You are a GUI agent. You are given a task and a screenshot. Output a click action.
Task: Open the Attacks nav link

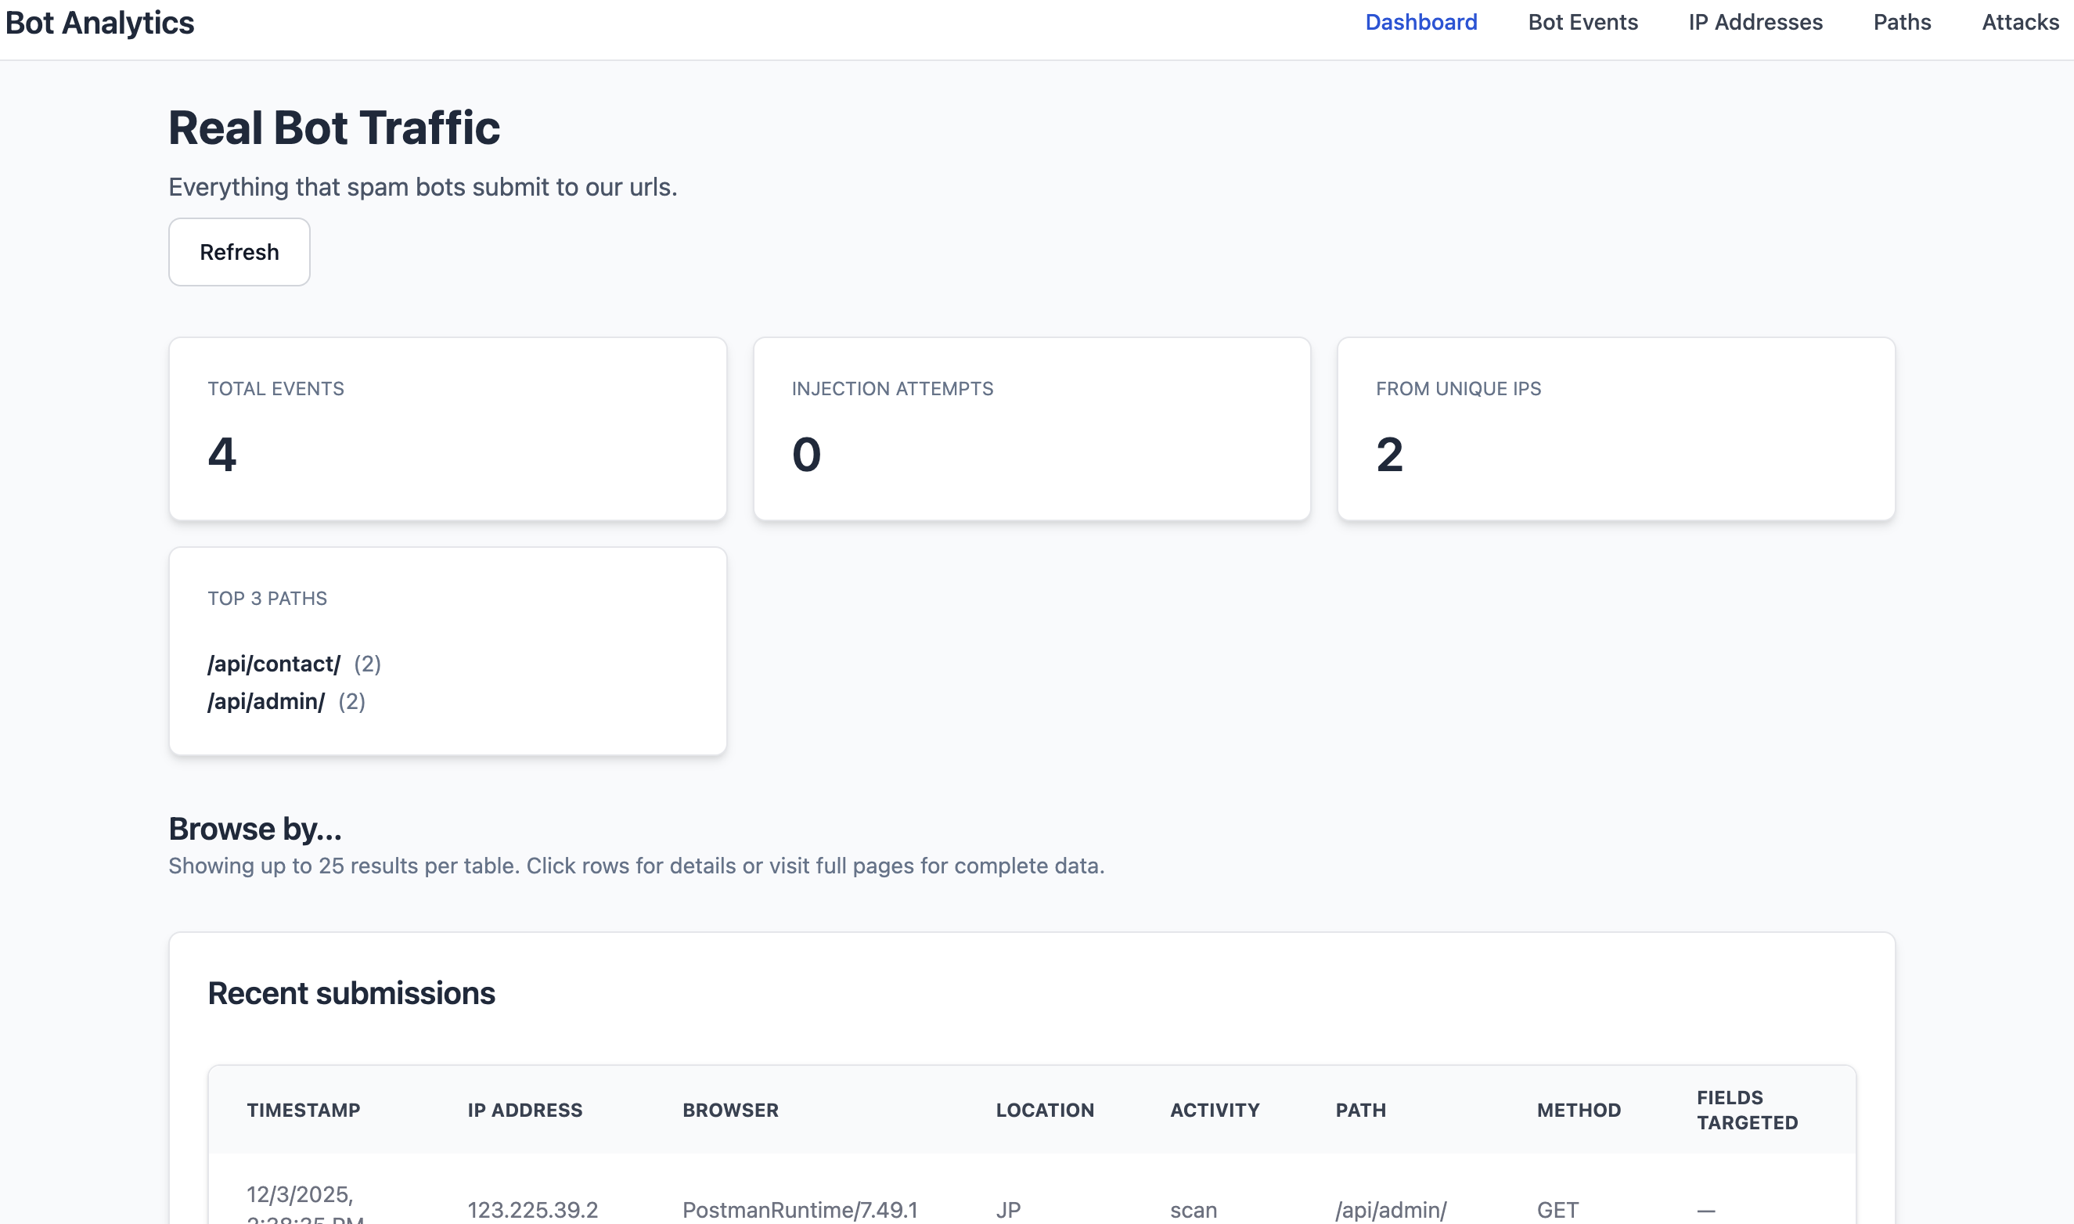click(2019, 22)
